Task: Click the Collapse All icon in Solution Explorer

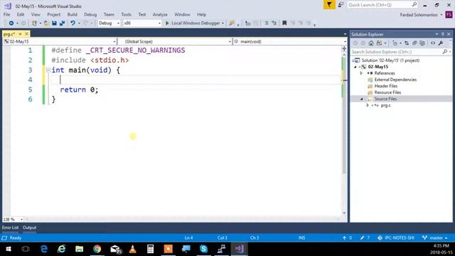Action: (414, 43)
